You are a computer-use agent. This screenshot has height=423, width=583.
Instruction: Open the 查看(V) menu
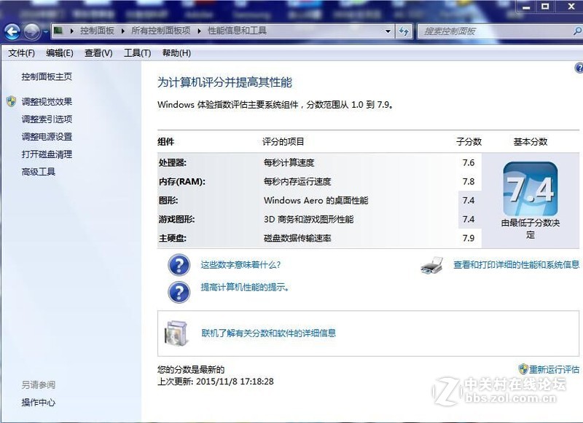[98, 53]
